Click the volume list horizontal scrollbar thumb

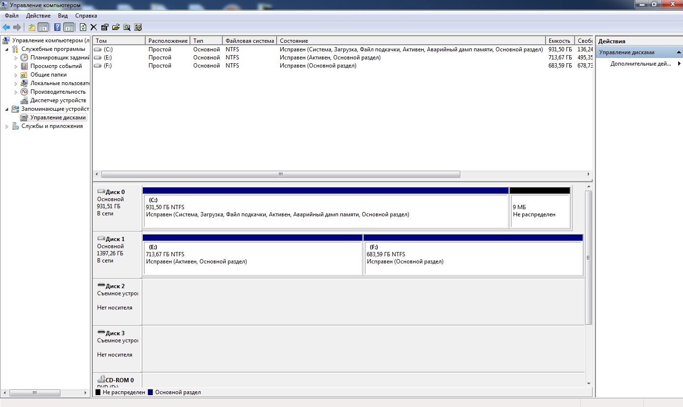tap(281, 174)
